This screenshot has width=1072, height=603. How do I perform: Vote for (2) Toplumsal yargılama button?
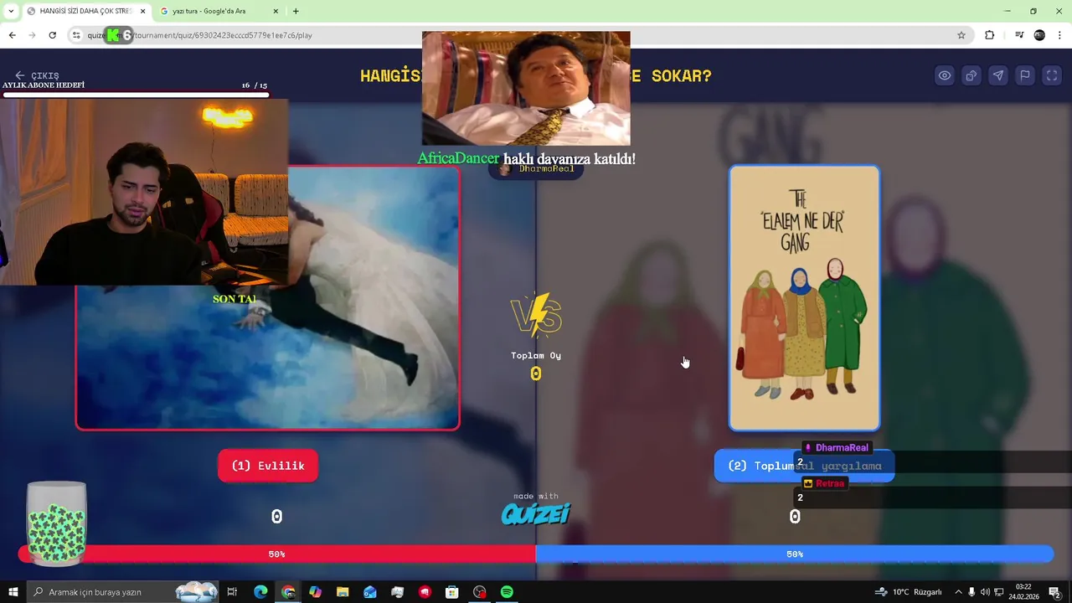point(804,466)
